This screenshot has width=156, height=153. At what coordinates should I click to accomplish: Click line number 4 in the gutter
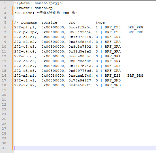[x=5, y=18]
